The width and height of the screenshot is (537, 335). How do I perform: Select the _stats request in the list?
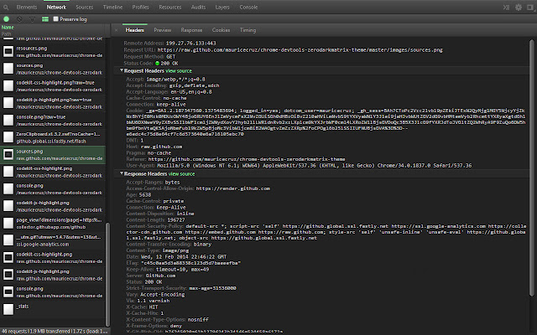[23, 307]
